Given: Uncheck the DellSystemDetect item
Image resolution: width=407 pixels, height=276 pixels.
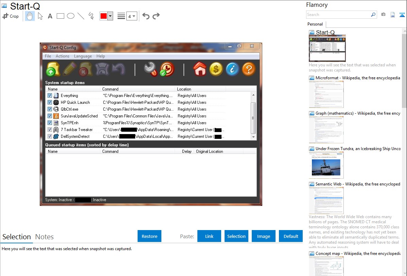Looking at the screenshot, I should [50, 136].
